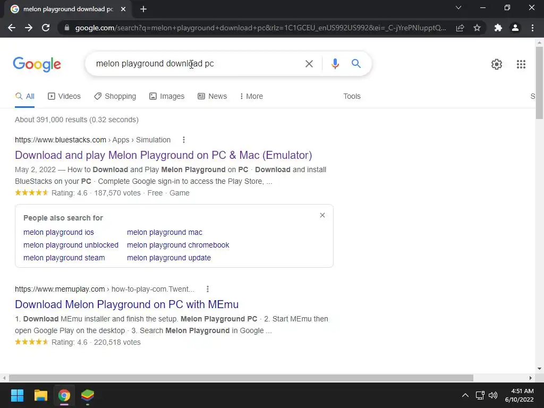Viewport: 544px width, 408px height.
Task: Go back to the previous page
Action: click(12, 28)
